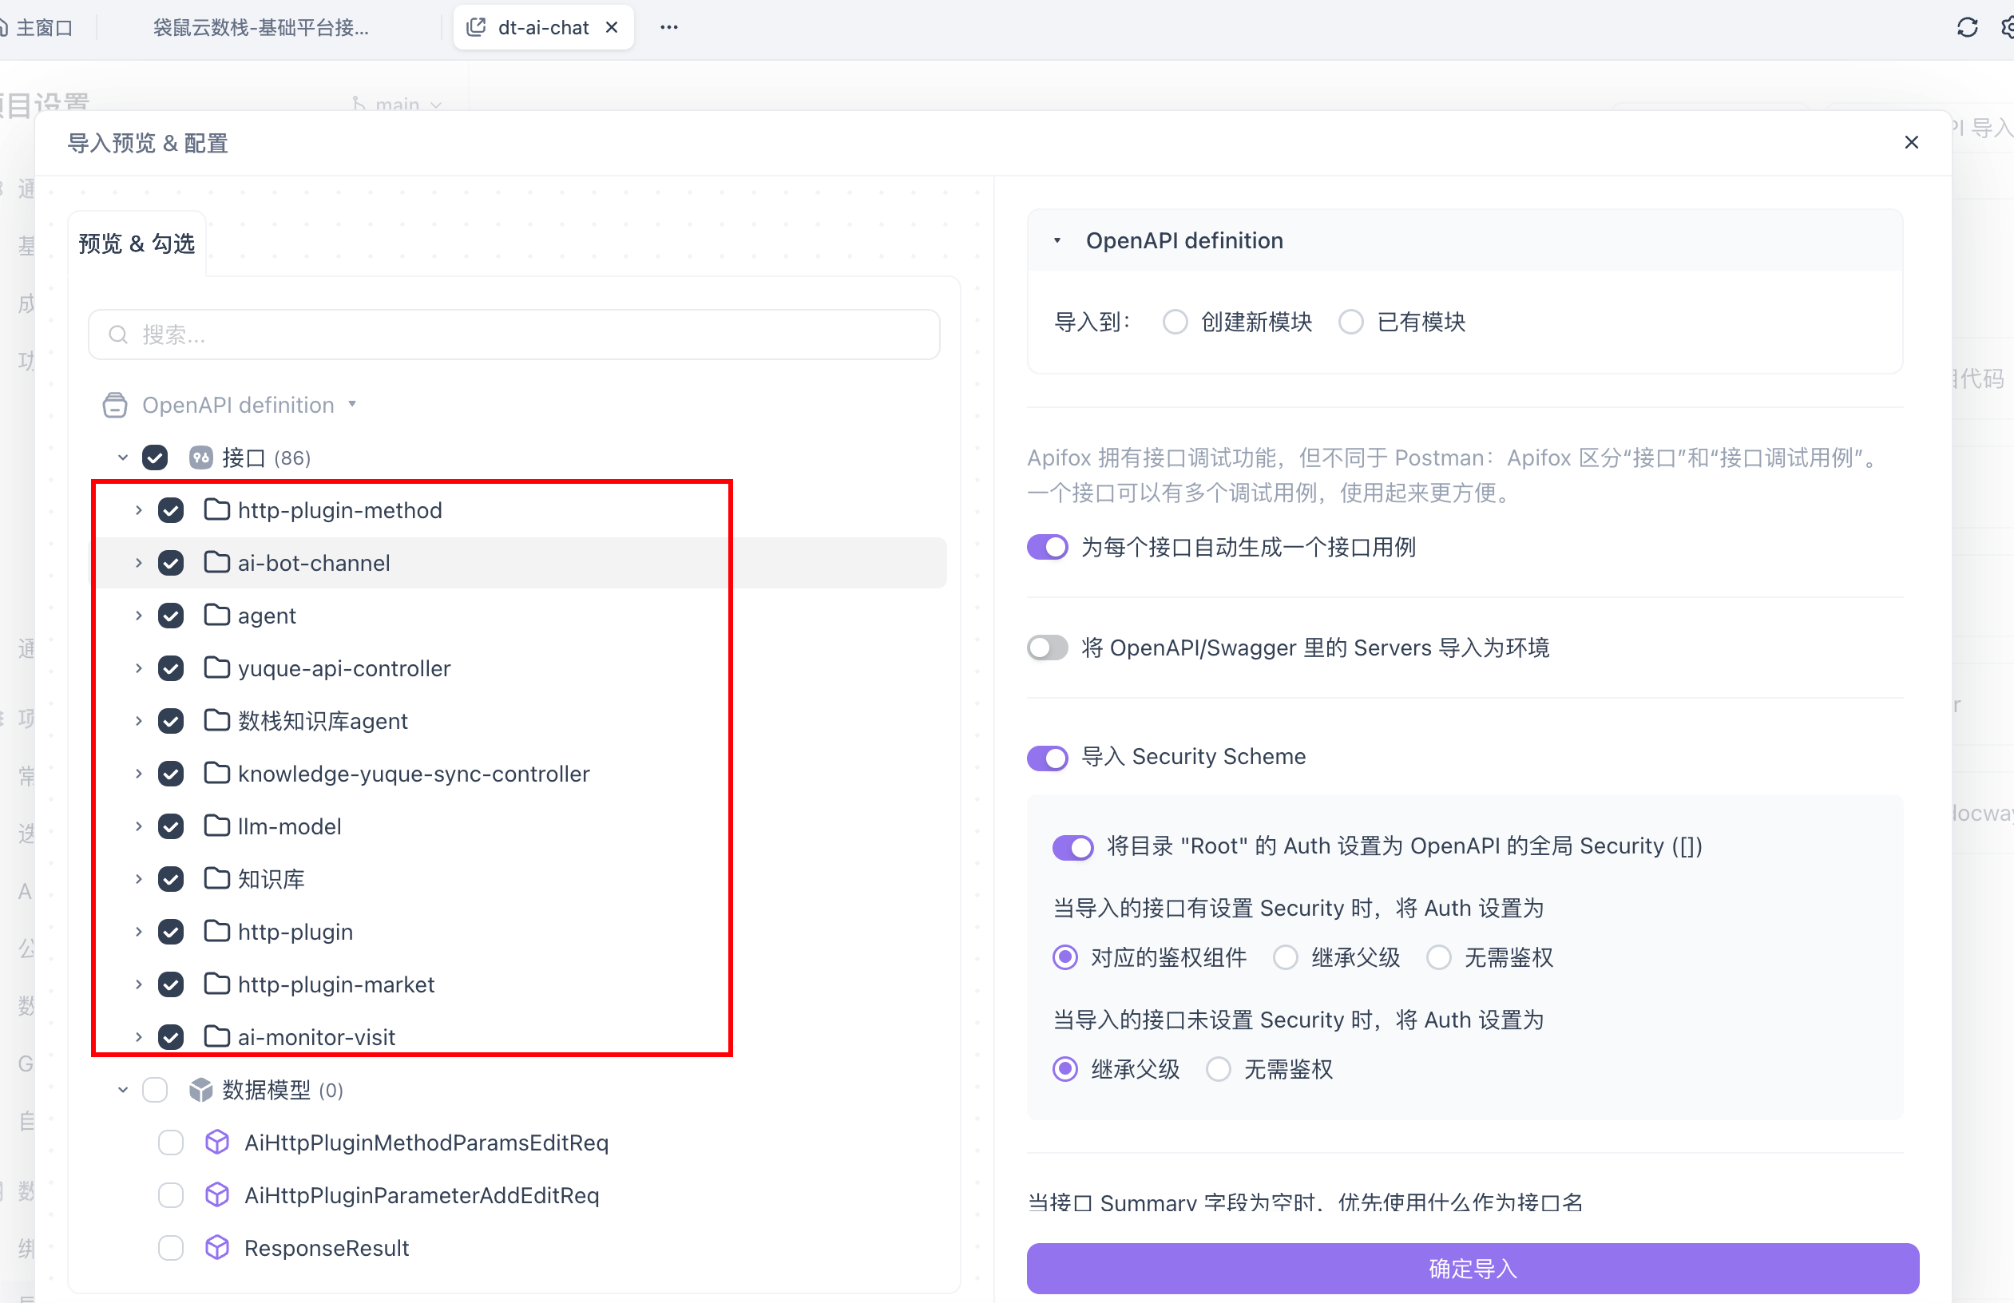Click the AiHttpPluginParameterAddEditReq model icon
The height and width of the screenshot is (1303, 2014).
[x=217, y=1194]
